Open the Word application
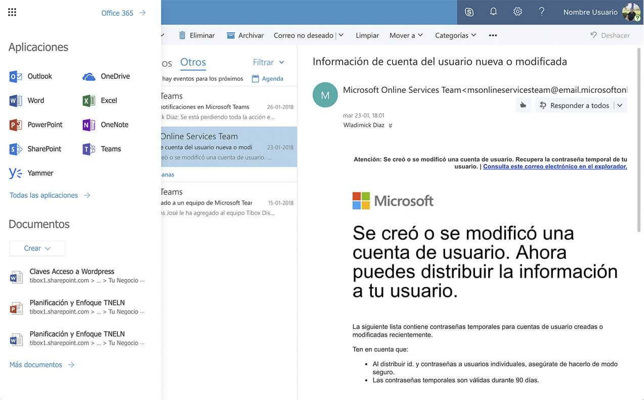Image resolution: width=644 pixels, height=400 pixels. click(x=27, y=101)
